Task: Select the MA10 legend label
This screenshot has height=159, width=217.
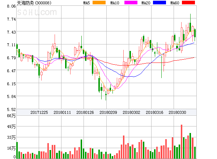Action: 115,3
